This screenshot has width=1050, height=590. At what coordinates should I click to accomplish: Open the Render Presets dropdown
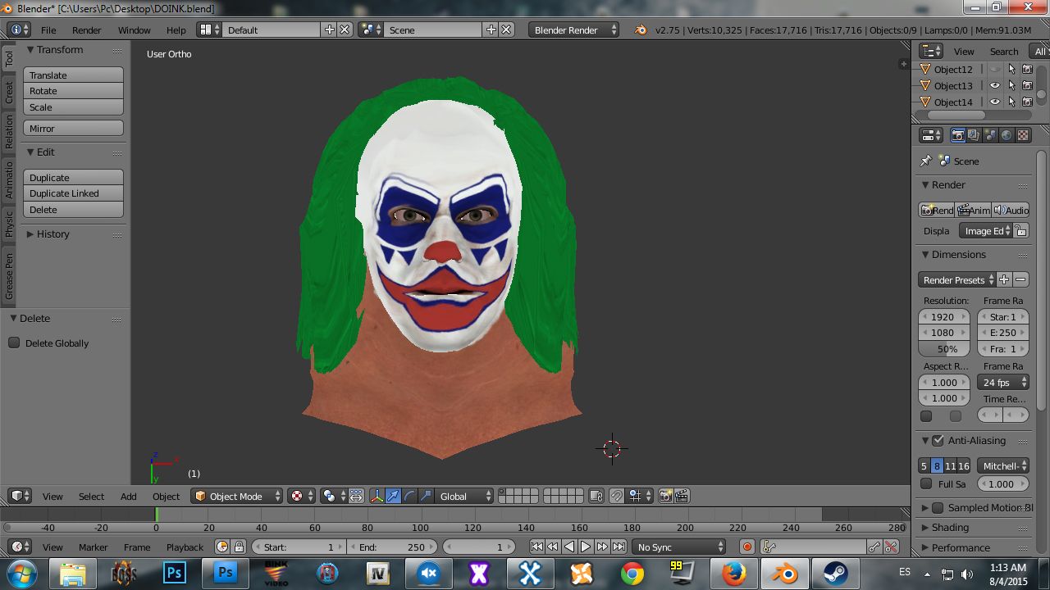957,279
